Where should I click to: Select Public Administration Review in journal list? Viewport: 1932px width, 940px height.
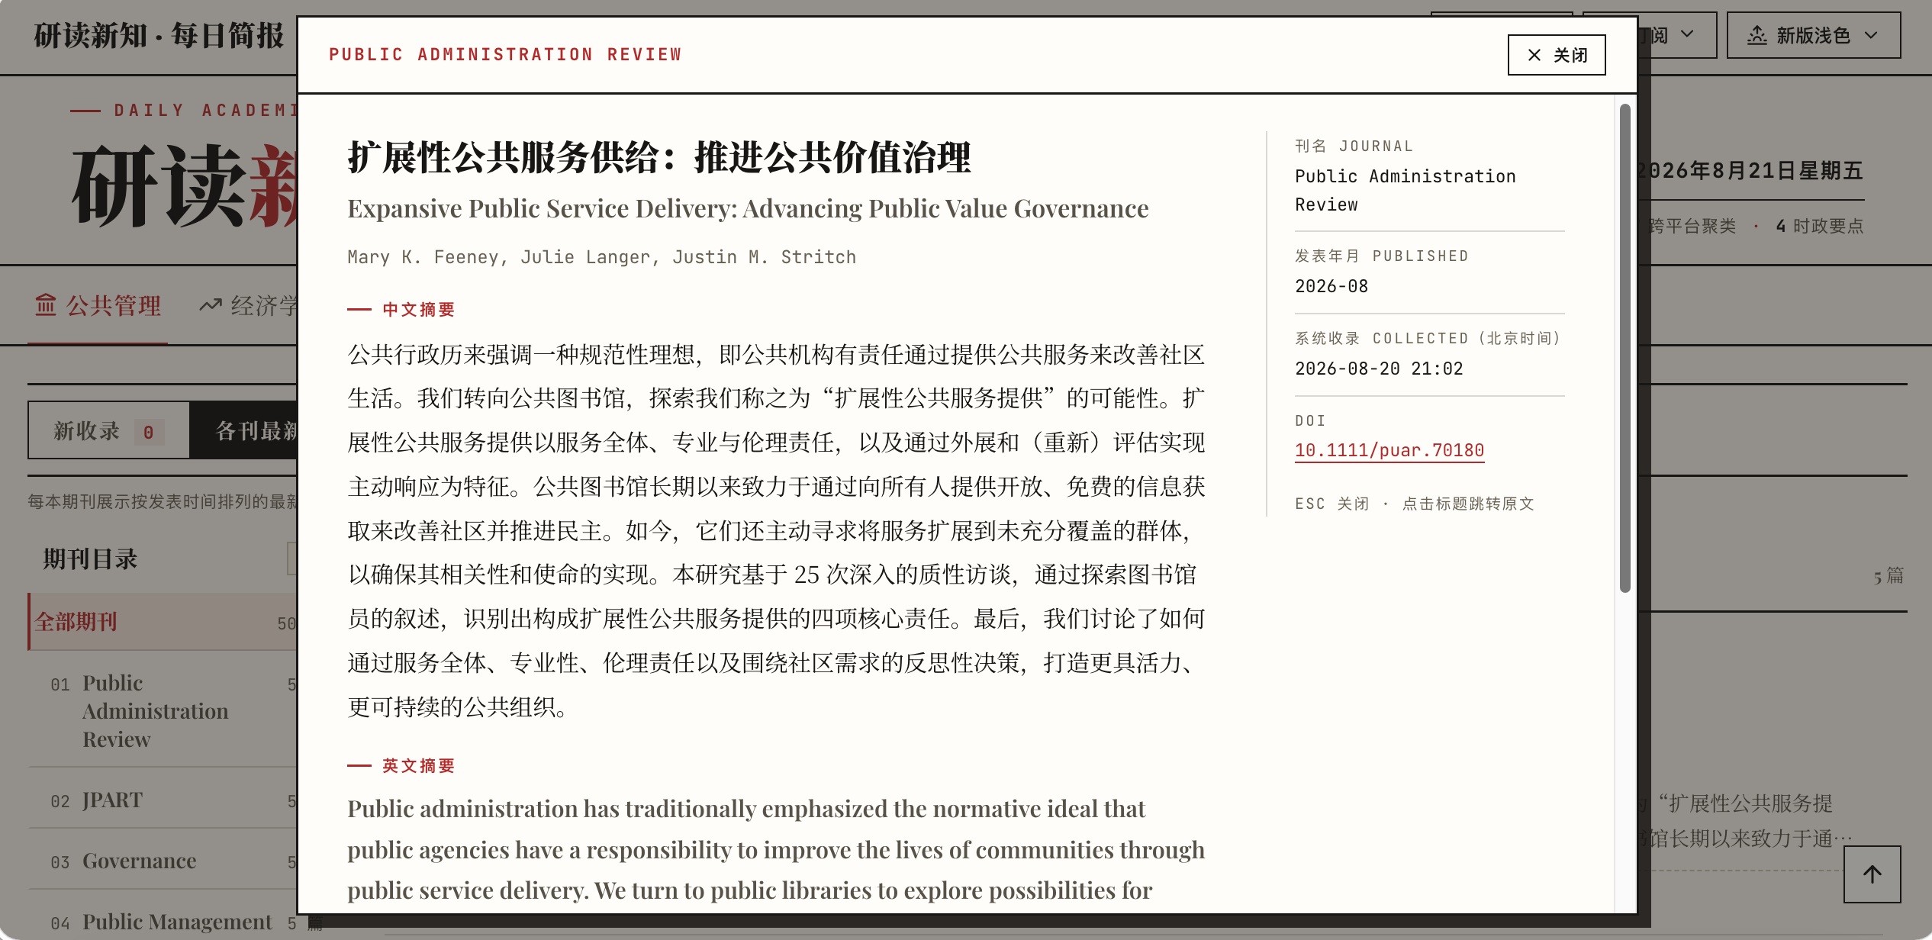pyautogui.click(x=163, y=710)
